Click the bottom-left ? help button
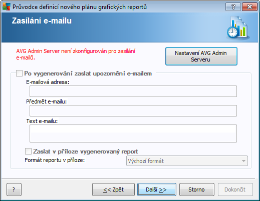 (14, 189)
